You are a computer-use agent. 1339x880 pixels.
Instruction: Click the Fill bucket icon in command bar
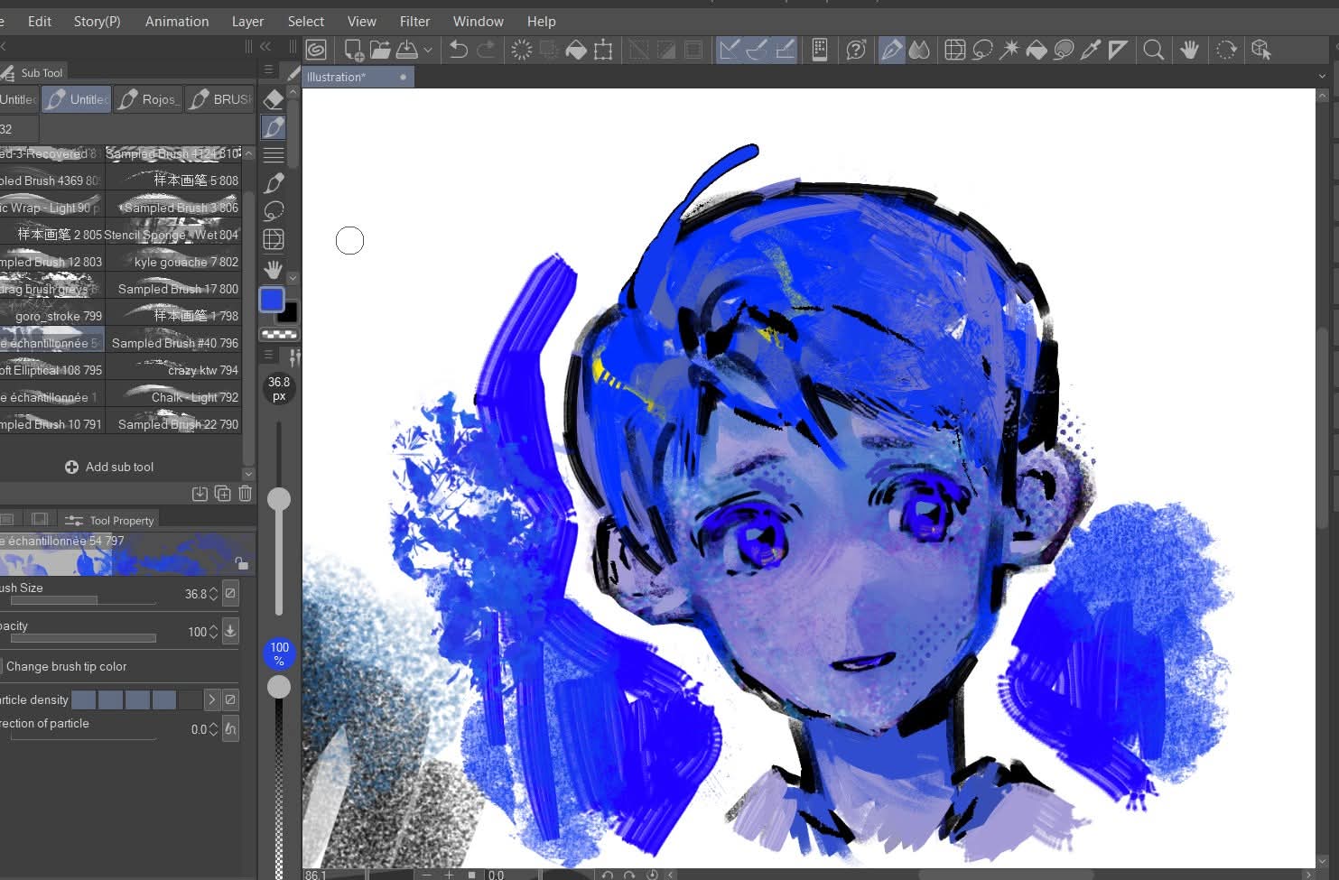(576, 50)
